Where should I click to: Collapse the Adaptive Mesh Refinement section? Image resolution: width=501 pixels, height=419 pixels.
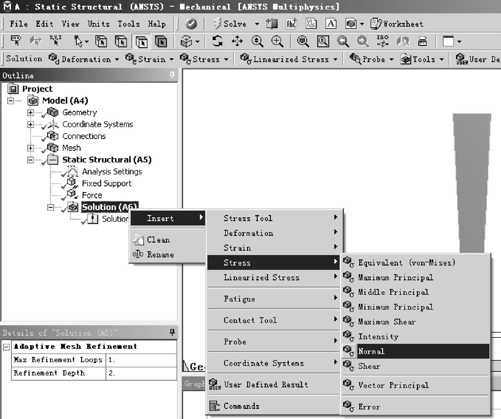point(6,347)
